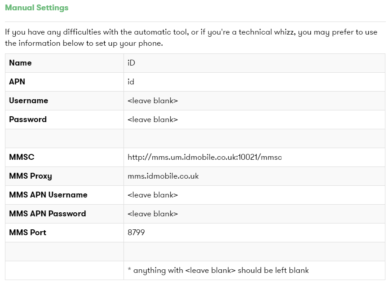Select the APN value id
The image size is (389, 285).
point(131,82)
